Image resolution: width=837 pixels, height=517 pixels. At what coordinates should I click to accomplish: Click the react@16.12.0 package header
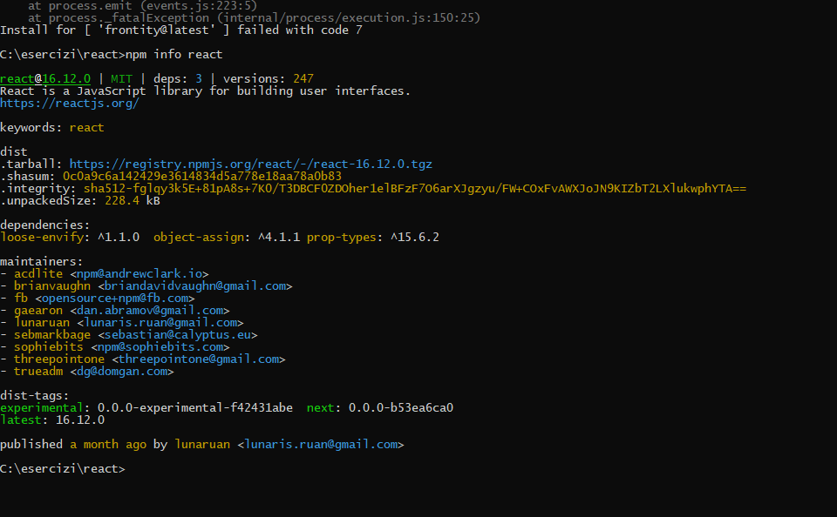[x=45, y=78]
